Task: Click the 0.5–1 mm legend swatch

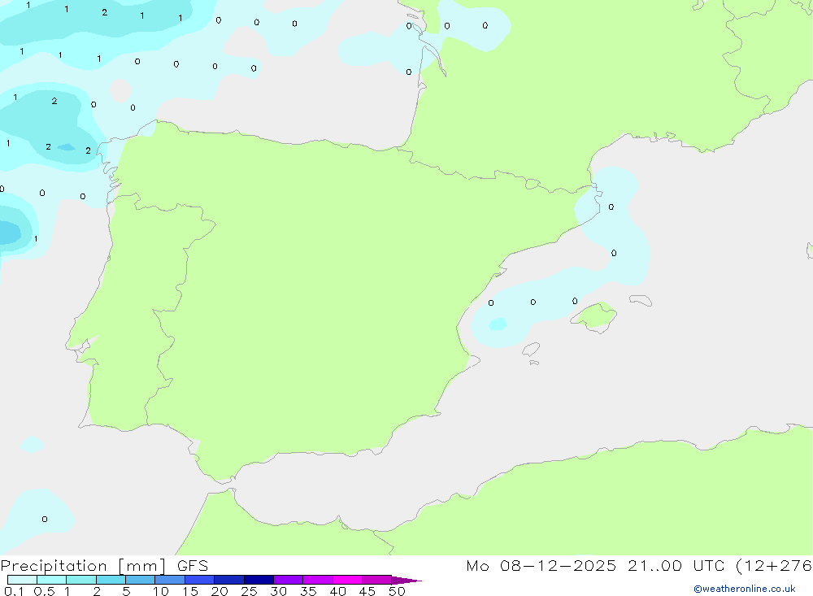Action: pos(52,580)
